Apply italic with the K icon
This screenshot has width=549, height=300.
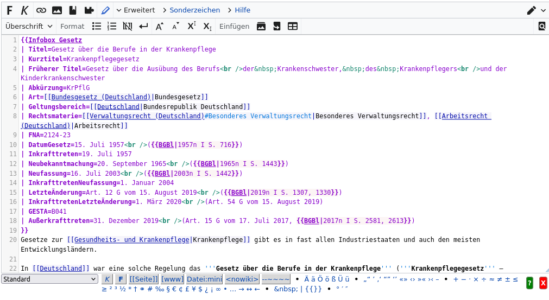coord(25,10)
